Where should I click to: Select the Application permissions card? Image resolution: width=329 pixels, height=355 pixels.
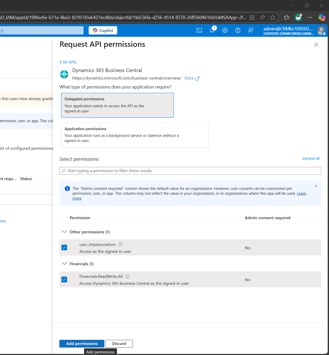135,135
